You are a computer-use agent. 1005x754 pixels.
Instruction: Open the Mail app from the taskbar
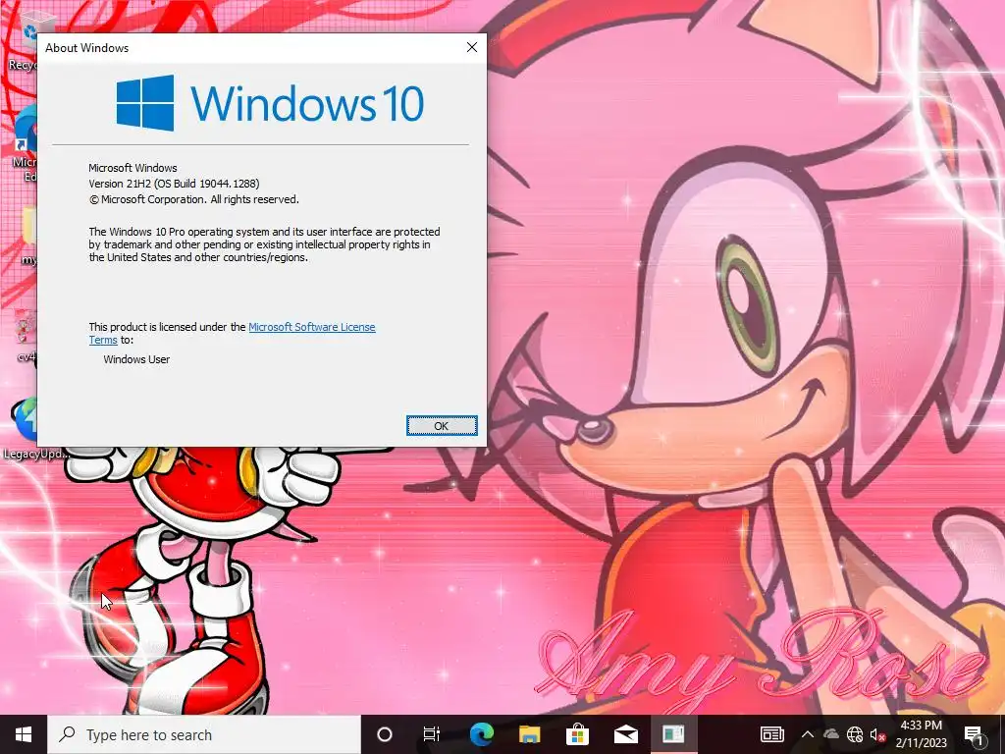coord(625,734)
